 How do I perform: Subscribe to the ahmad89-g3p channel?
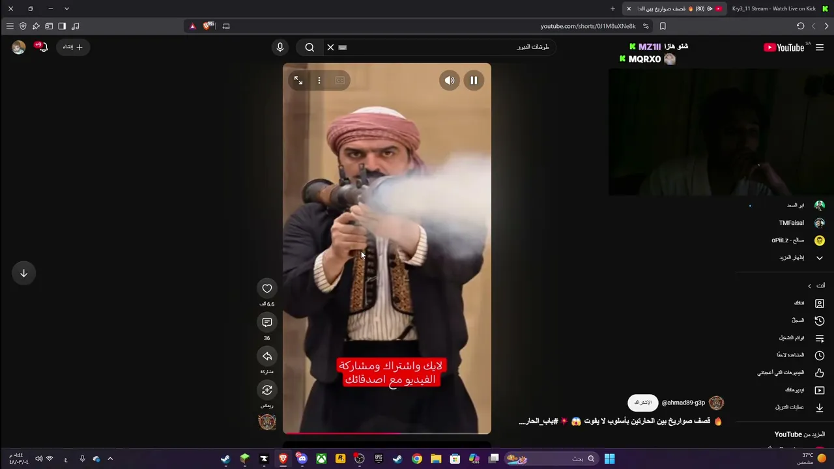(x=643, y=403)
